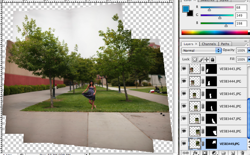The image size is (250, 155).
Task: Enable lock transparent pixels
Action: (195, 59)
